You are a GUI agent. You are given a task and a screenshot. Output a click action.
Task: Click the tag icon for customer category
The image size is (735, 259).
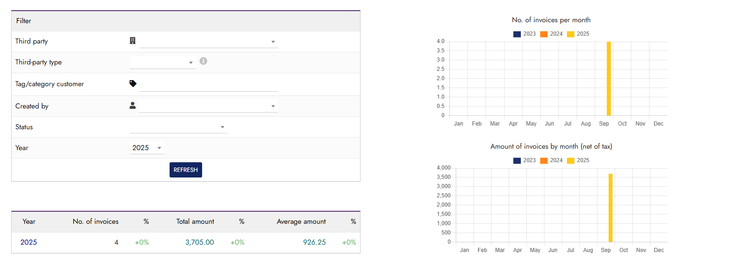[x=133, y=83]
